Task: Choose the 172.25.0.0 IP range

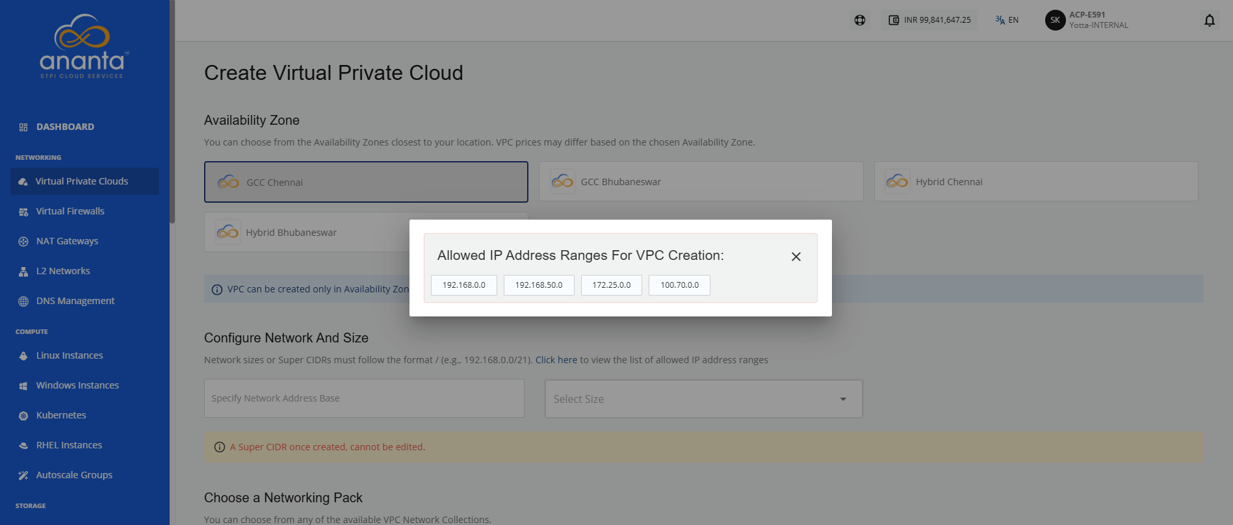Action: [x=612, y=285]
